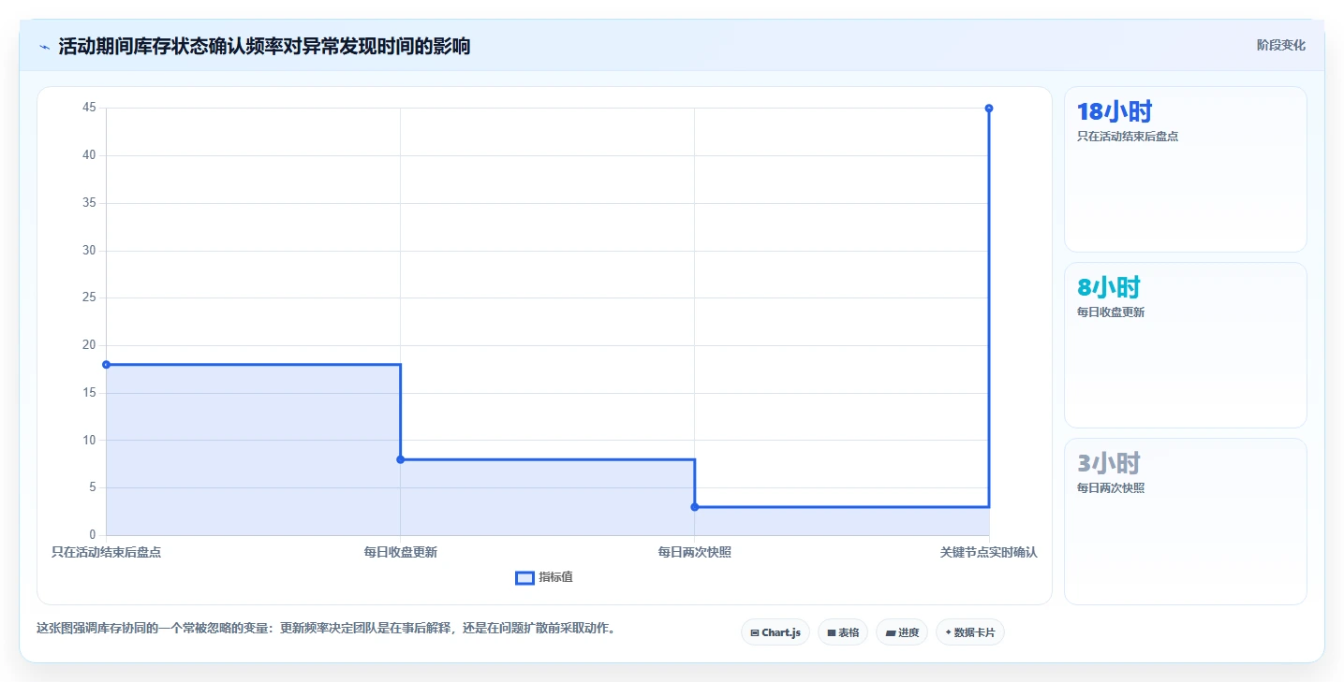Click the data point at value 45
Image resolution: width=1344 pixels, height=682 pixels.
coord(989,109)
